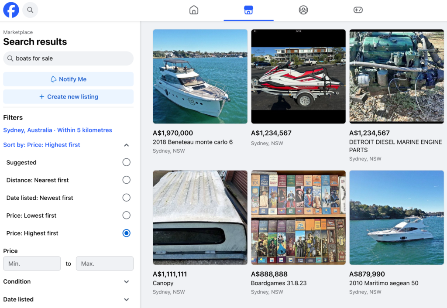Click the minimum price input field

(x=32, y=264)
